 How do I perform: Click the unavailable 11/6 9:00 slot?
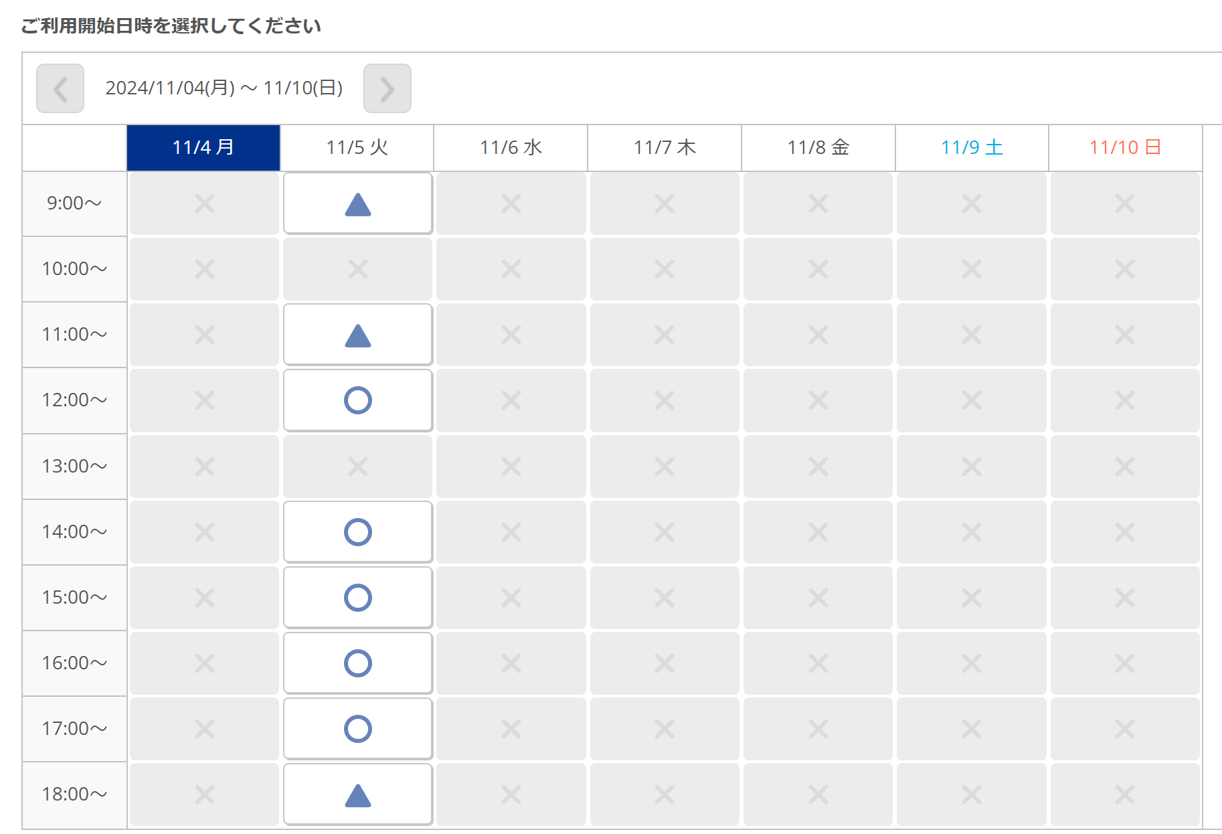pos(511,203)
